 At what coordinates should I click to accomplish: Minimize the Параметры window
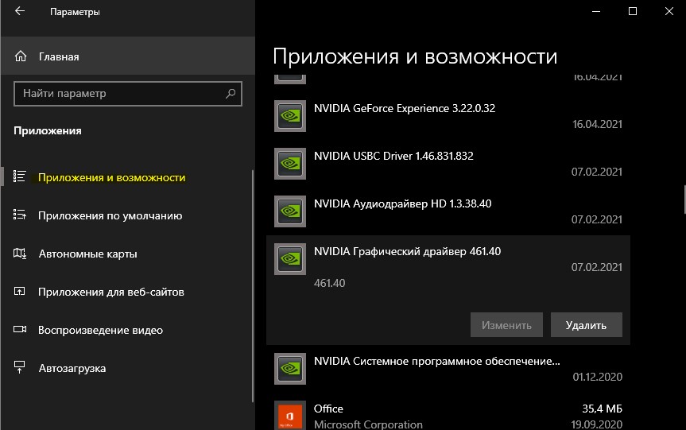pyautogui.click(x=596, y=11)
